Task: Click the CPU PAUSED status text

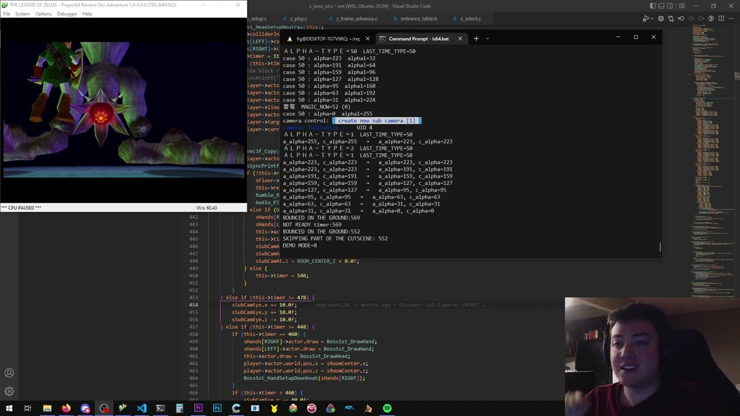Action: point(21,207)
